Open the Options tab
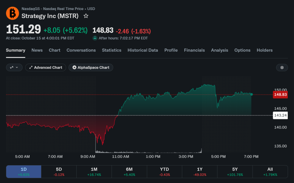The height and width of the screenshot is (183, 294). 242,50
